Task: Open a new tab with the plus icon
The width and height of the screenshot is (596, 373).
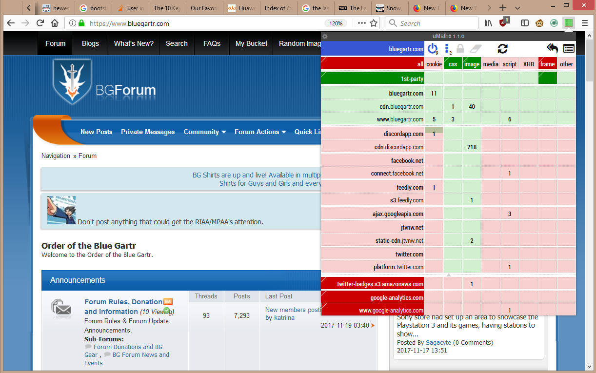Action: point(503,8)
